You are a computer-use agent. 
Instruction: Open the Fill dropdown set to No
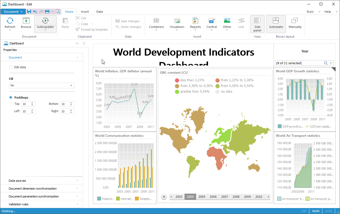point(42,85)
